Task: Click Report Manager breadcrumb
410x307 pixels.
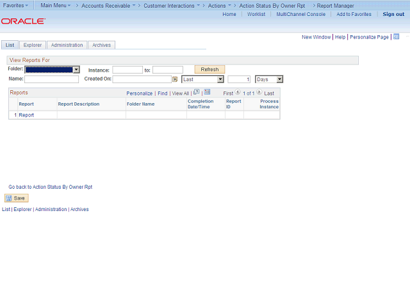Action: [336, 6]
